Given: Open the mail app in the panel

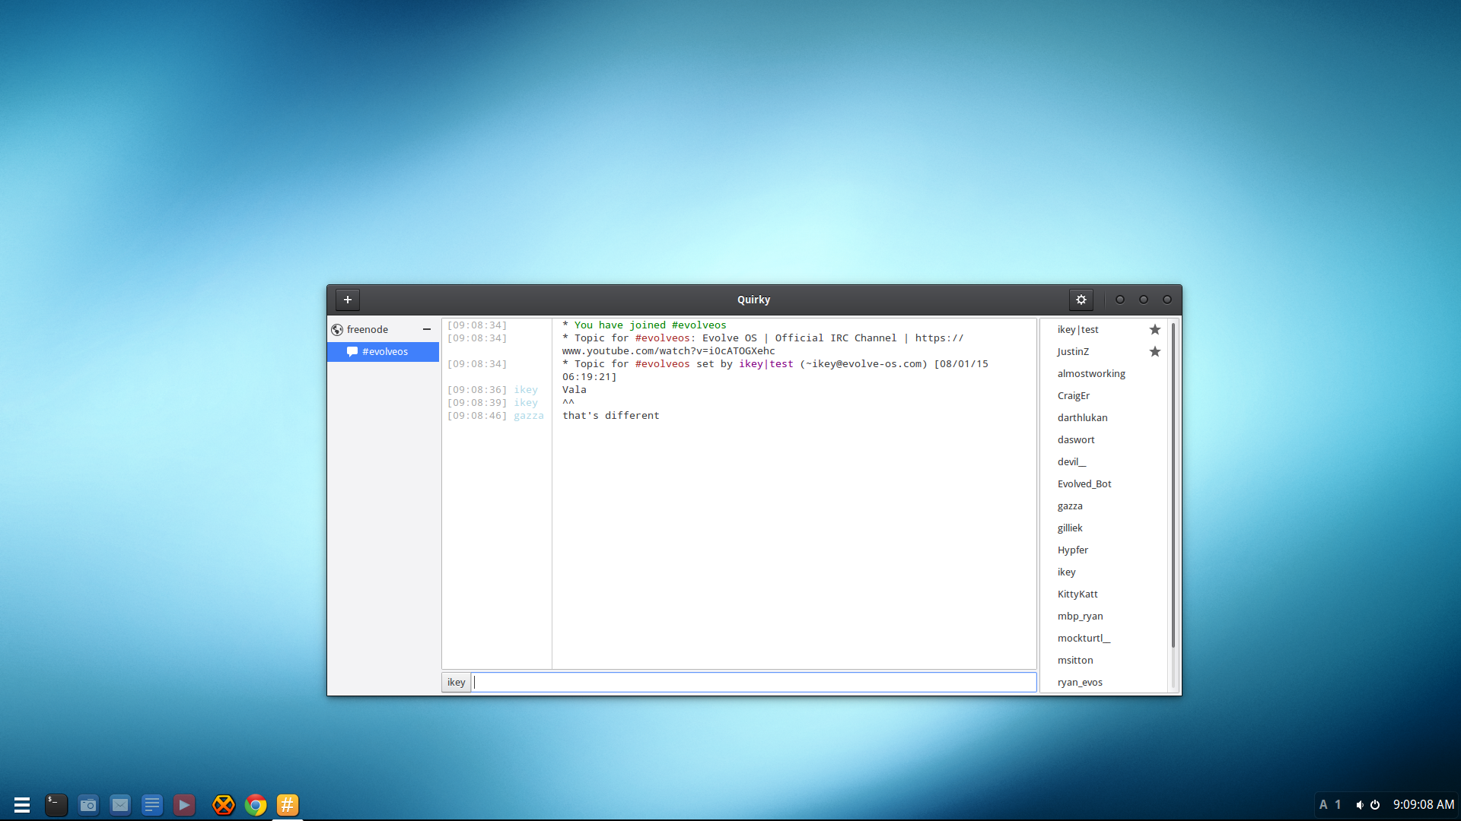Looking at the screenshot, I should [120, 804].
